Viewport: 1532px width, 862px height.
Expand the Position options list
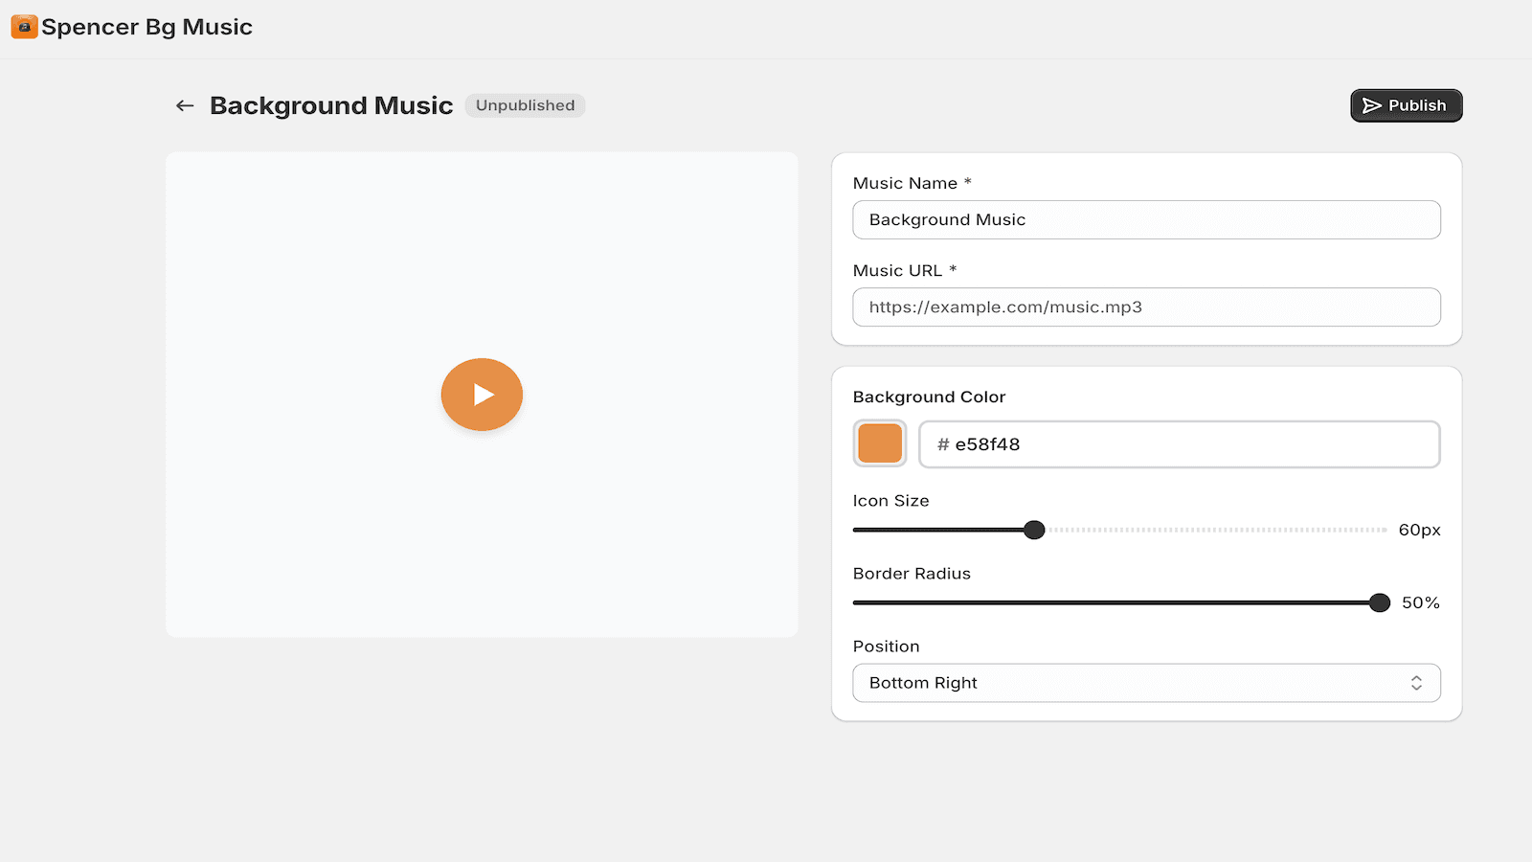[1146, 683]
